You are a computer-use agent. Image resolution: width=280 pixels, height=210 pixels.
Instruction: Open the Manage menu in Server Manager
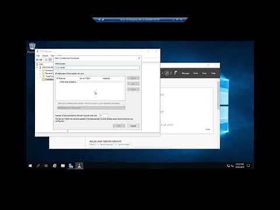tap(185, 73)
